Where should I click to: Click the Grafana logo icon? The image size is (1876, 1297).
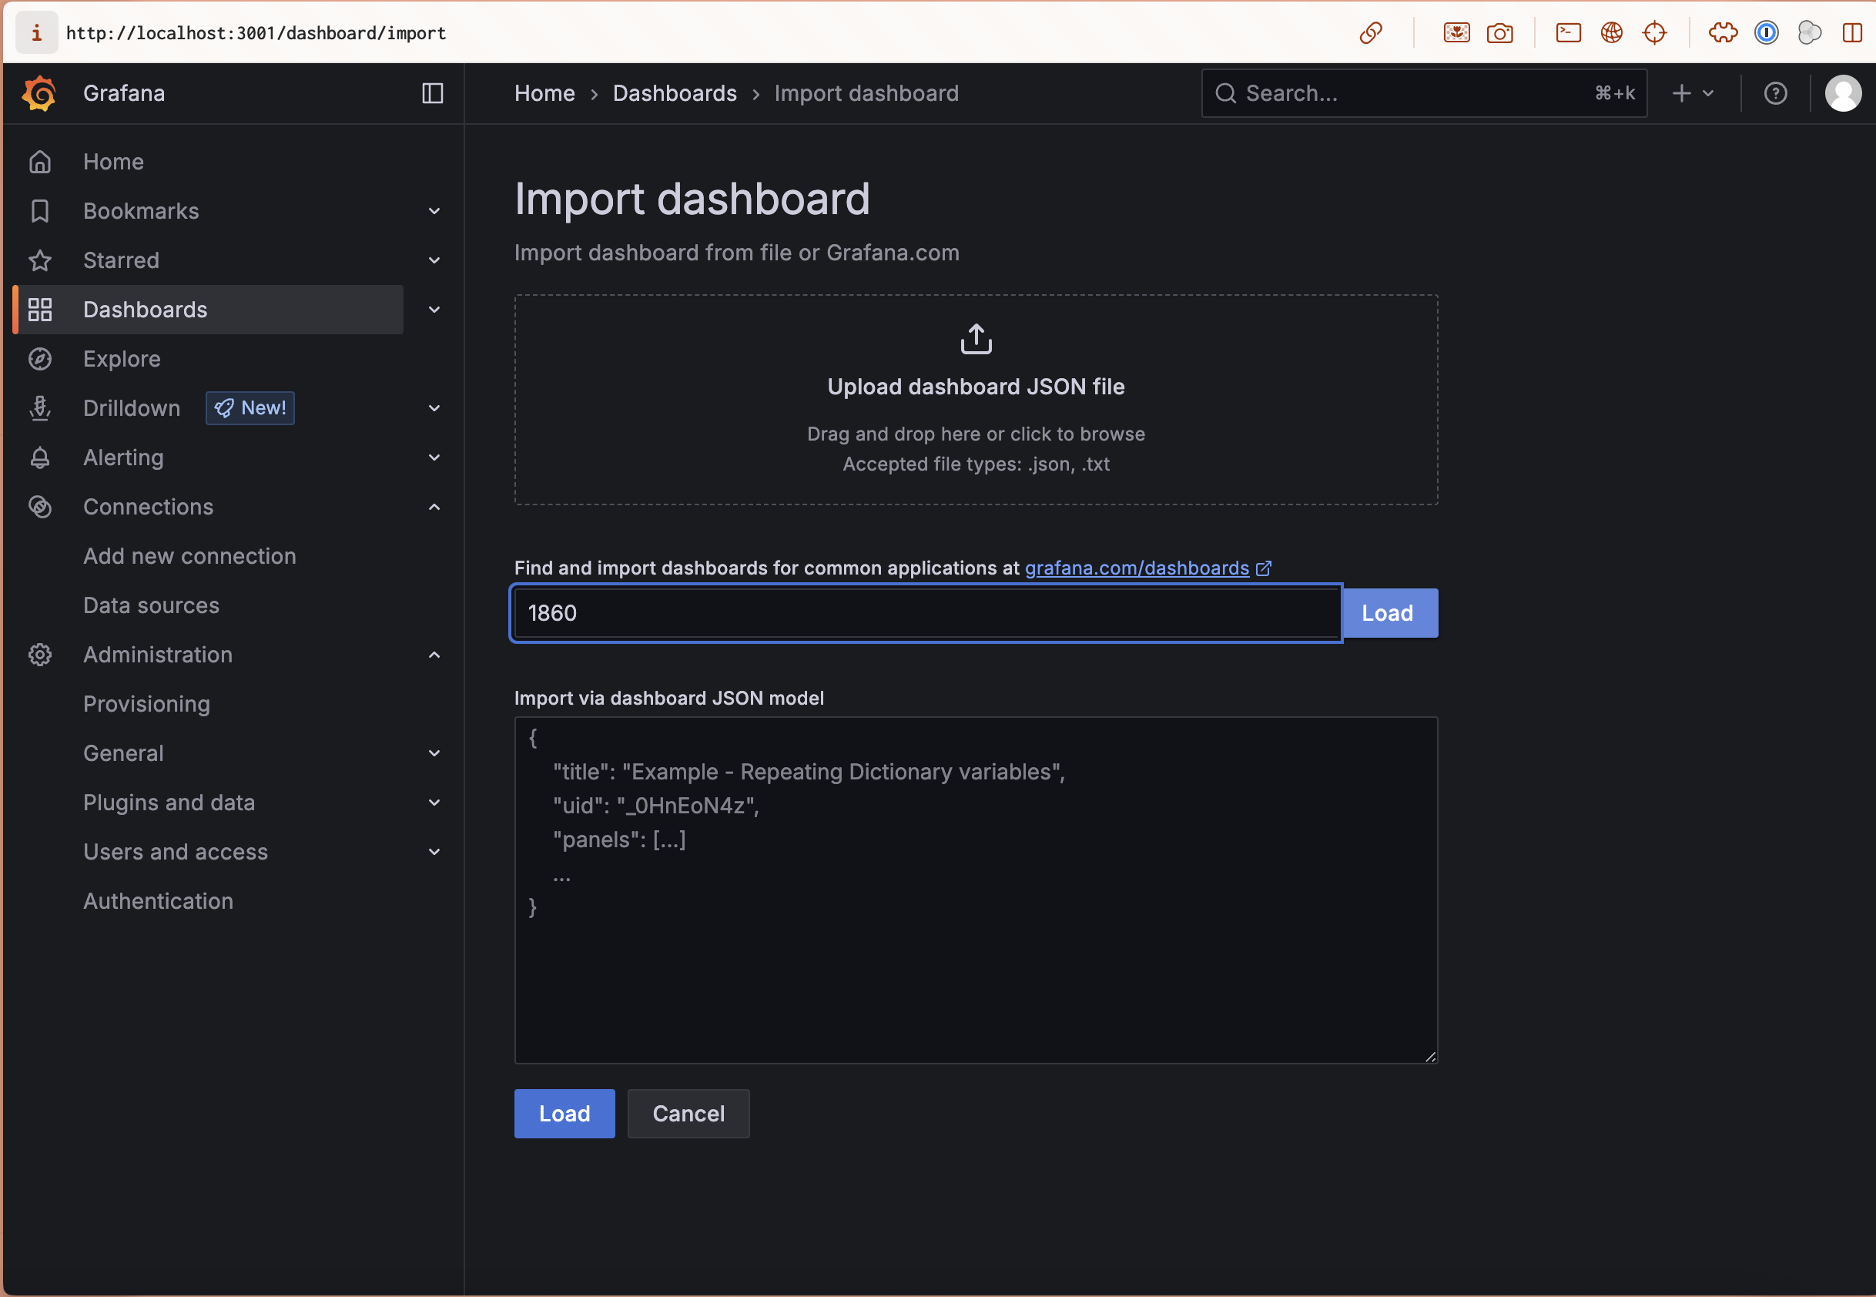(39, 93)
